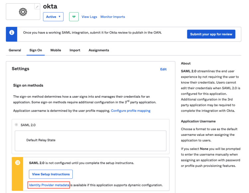Click the Default Relay State field box
Screen dimensions: 249x193
(91, 141)
